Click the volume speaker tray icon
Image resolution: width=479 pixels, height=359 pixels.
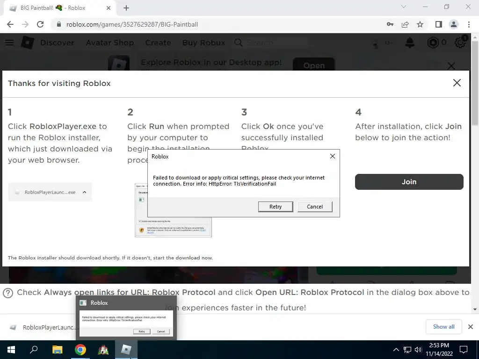418,350
